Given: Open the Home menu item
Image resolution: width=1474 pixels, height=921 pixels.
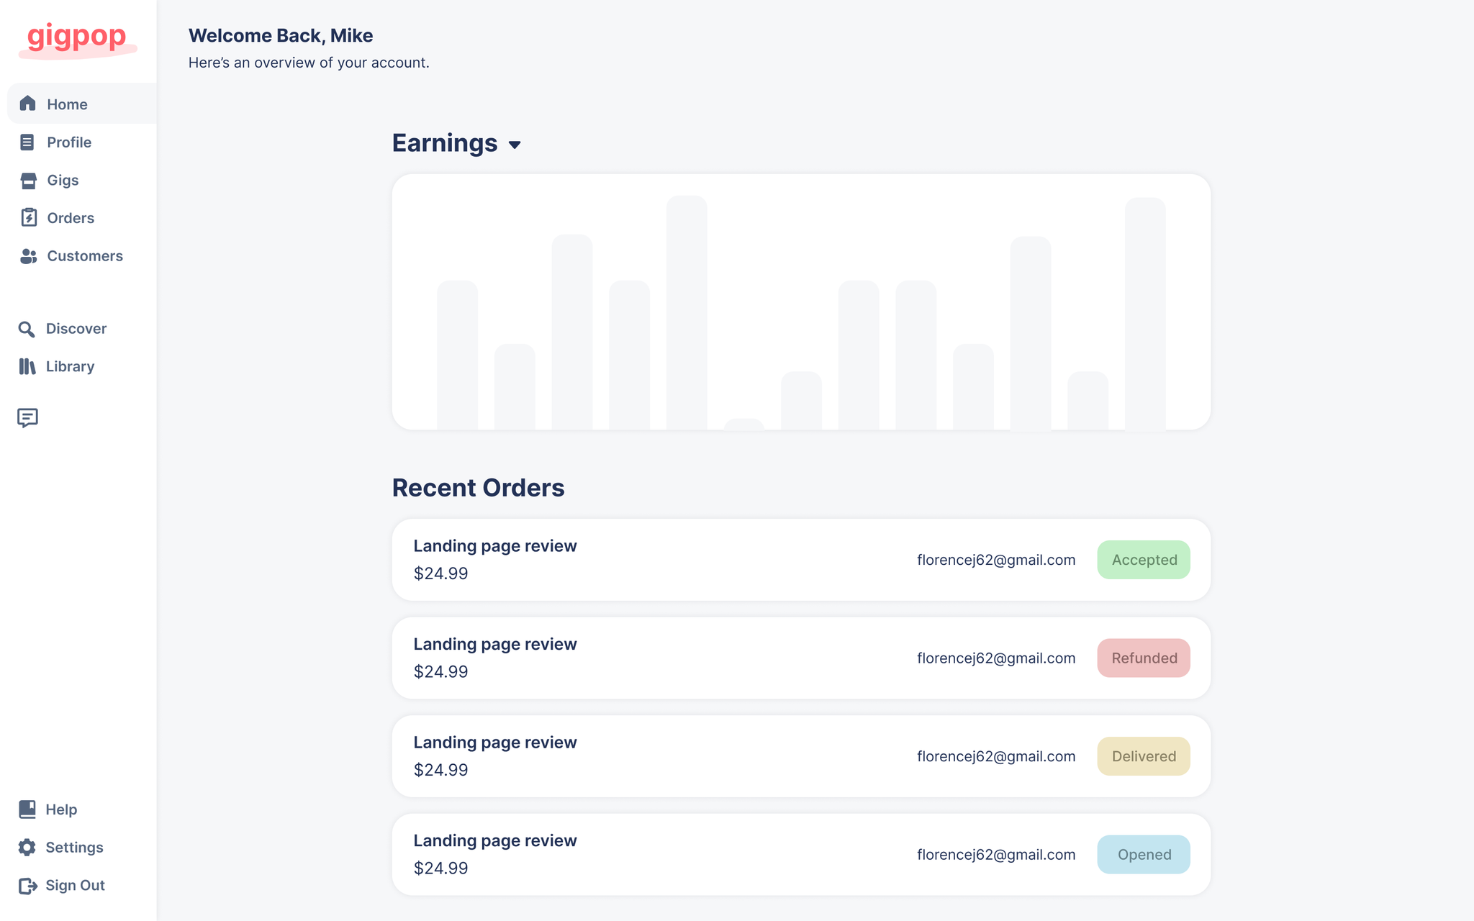Looking at the screenshot, I should pyautogui.click(x=67, y=104).
